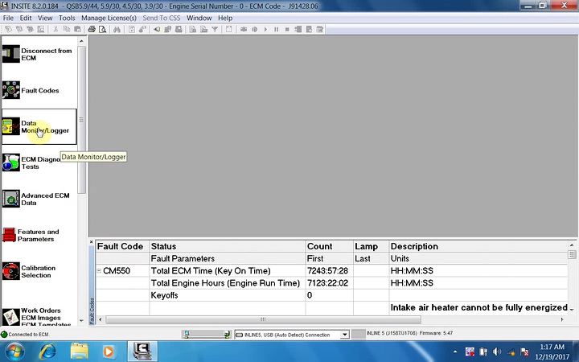579x362 pixels.
Task: Click the 7123:22:02 value cell
Action: [330, 283]
